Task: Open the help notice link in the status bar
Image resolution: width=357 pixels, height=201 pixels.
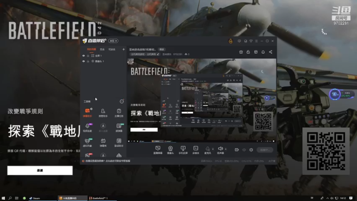Action: point(108,161)
